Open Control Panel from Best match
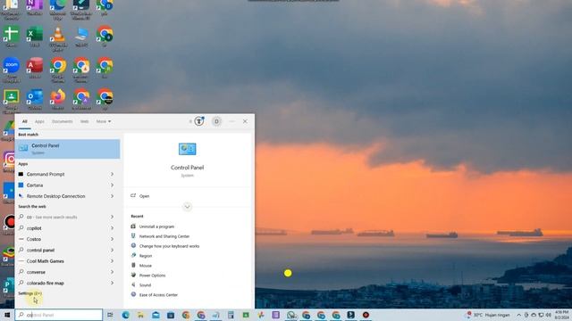572x321 pixels. click(x=68, y=149)
